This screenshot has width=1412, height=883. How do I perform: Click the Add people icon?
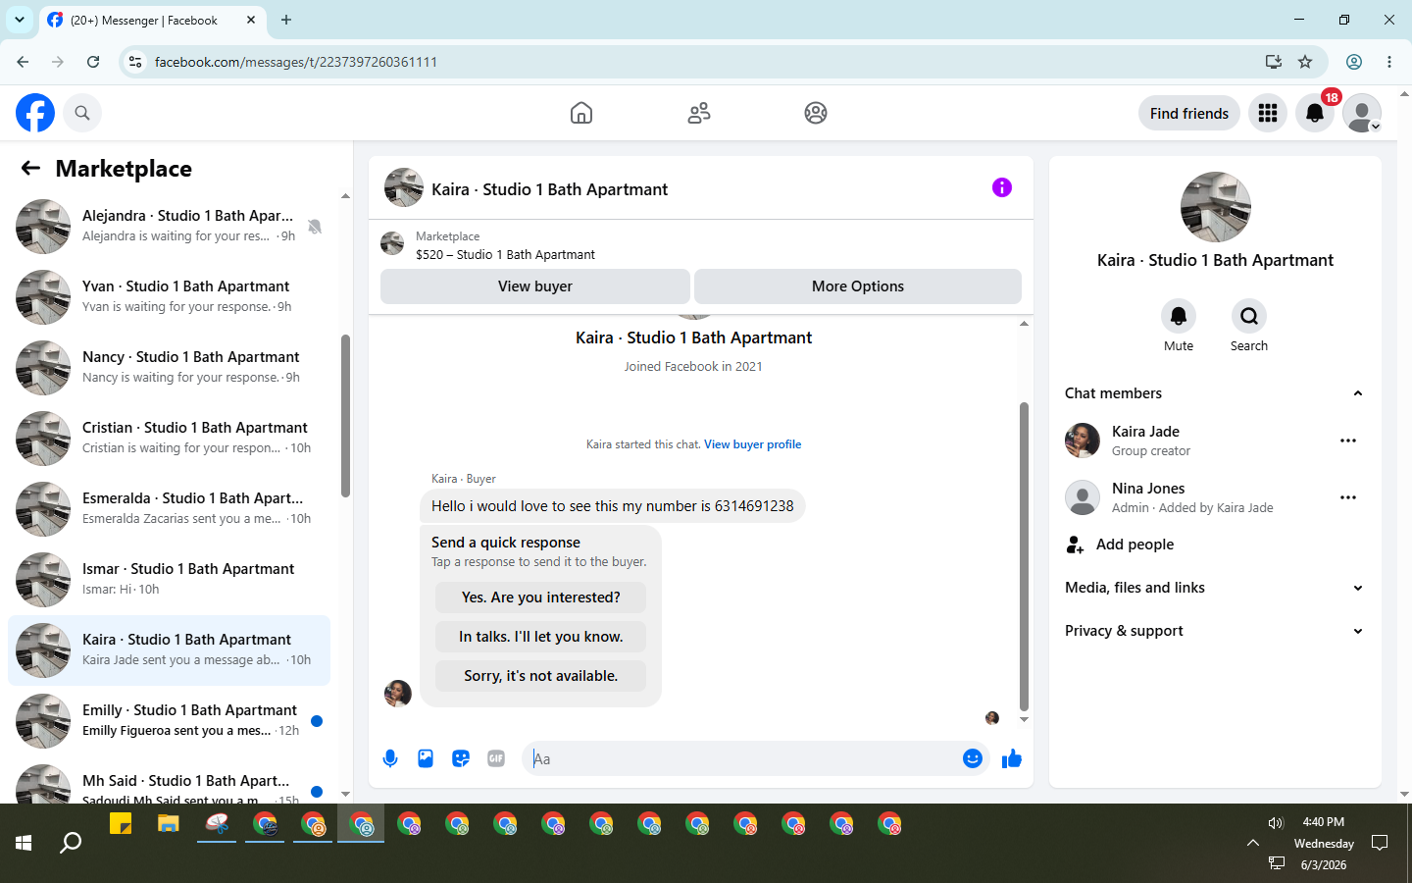click(1076, 545)
